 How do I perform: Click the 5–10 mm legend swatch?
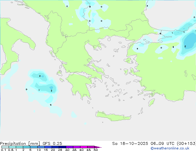tap(34, 147)
